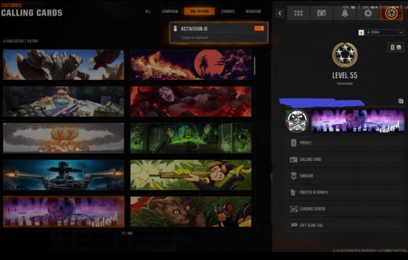Image resolution: width=408 pixels, height=260 pixels.
Task: Select the kid eating cereal calling card
Action: tap(64, 101)
